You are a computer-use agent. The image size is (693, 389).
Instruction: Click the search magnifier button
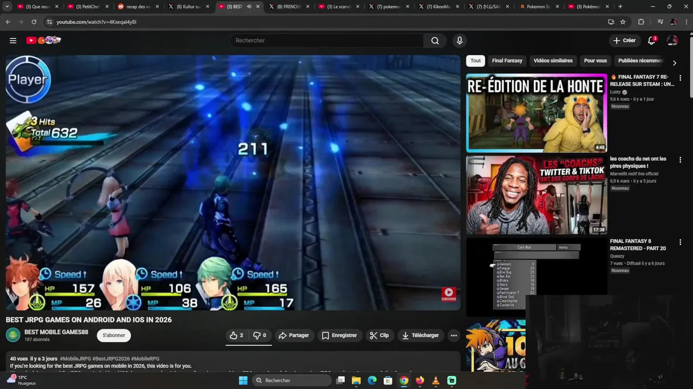pyautogui.click(x=435, y=41)
